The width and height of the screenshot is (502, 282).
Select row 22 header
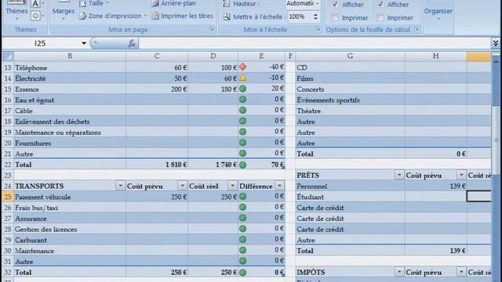8,164
